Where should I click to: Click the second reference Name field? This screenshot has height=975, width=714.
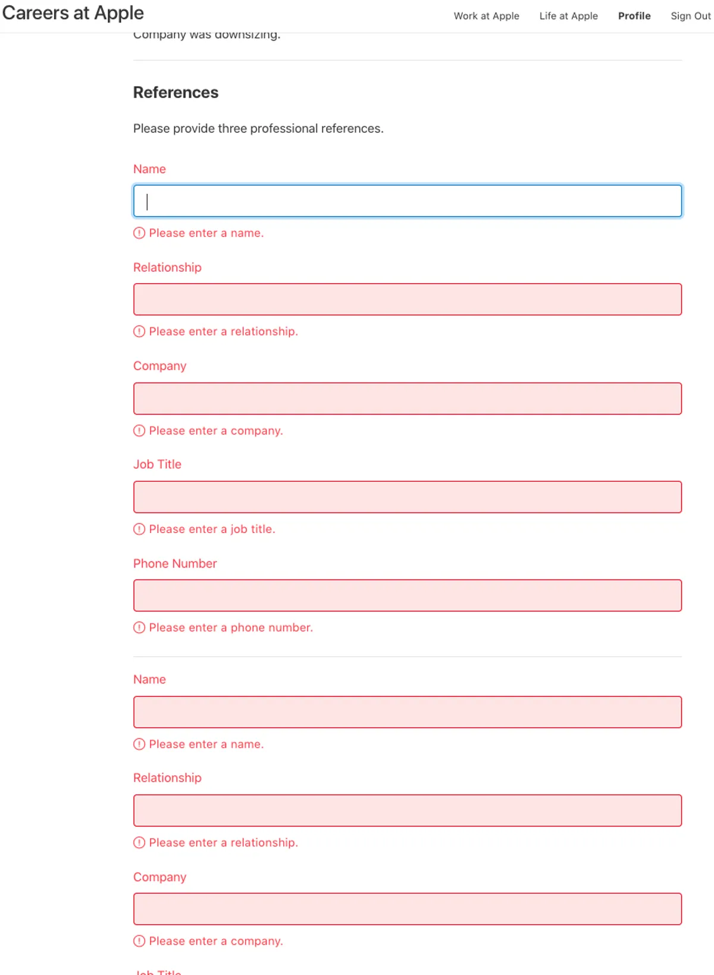408,712
